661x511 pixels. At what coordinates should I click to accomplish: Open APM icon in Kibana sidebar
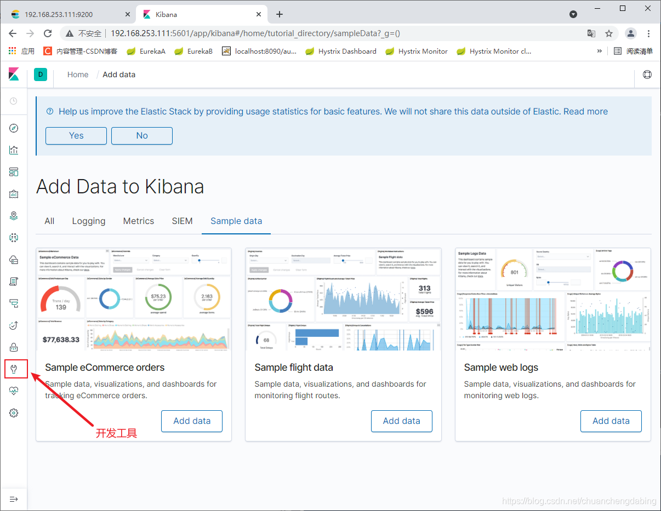pyautogui.click(x=14, y=303)
